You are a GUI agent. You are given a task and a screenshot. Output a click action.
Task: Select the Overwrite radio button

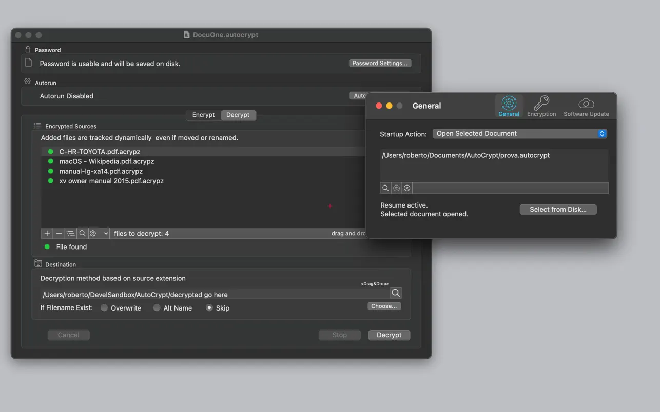coord(104,308)
